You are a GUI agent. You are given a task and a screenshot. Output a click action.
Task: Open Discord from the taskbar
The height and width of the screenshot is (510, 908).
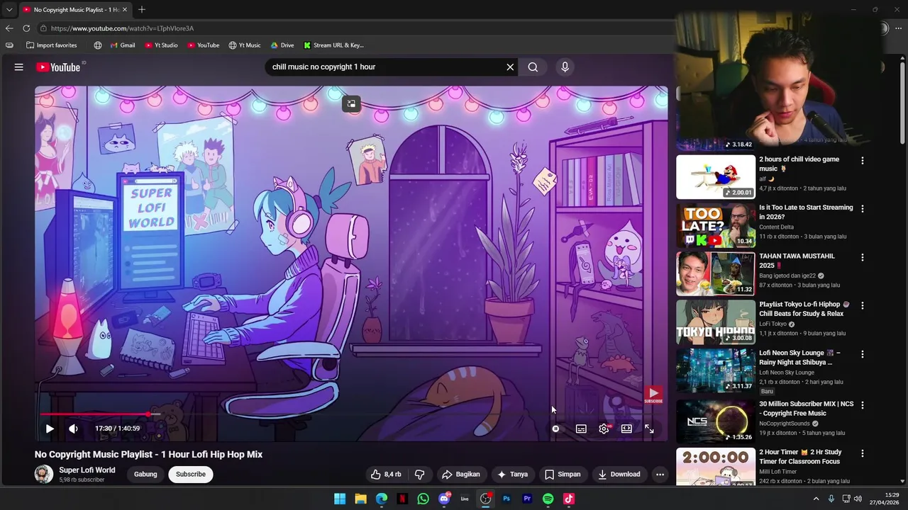click(444, 499)
